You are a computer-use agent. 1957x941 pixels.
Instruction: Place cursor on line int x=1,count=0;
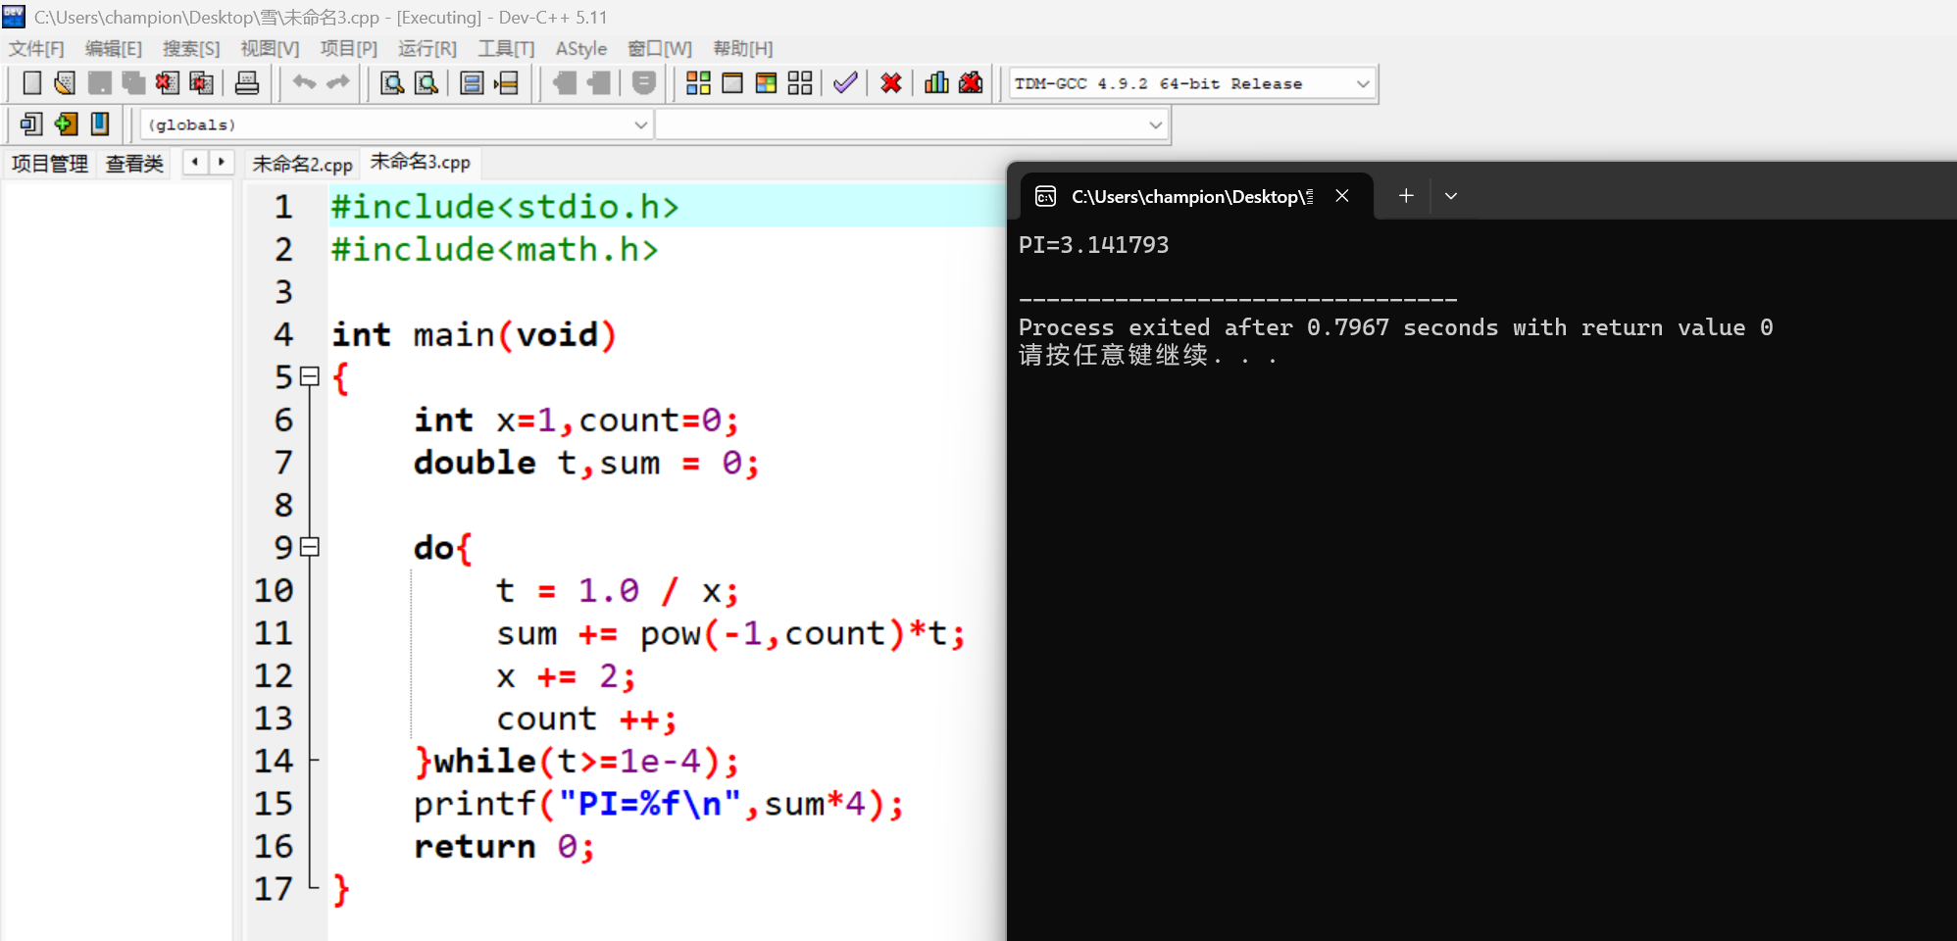[x=576, y=421]
